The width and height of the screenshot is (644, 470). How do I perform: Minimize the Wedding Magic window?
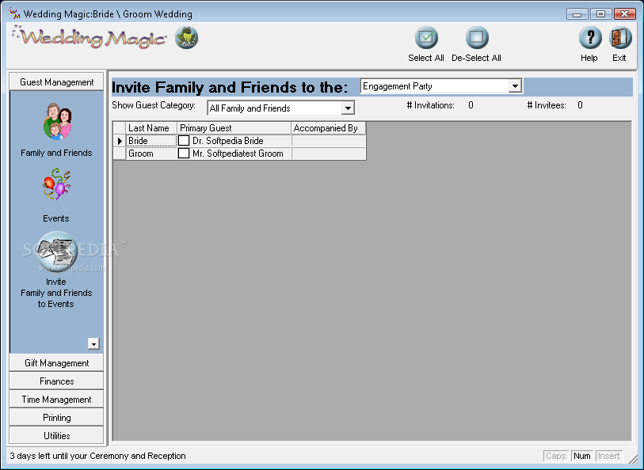(577, 14)
